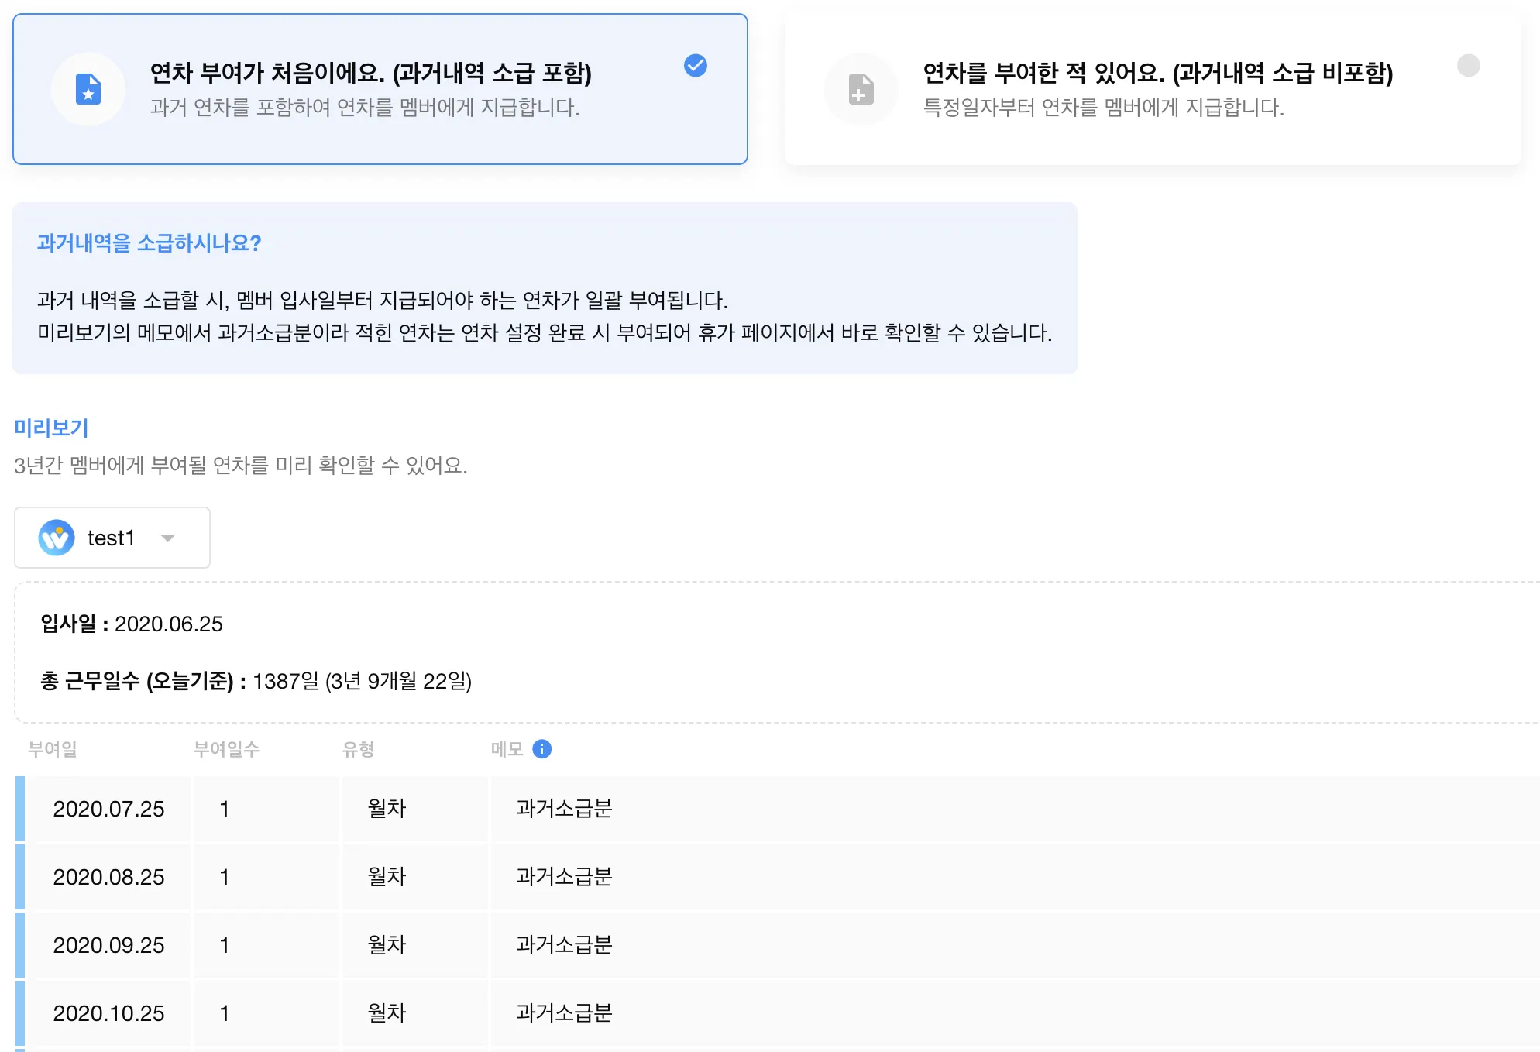
Task: Click the dropdown arrow next to test1
Action: click(x=168, y=538)
